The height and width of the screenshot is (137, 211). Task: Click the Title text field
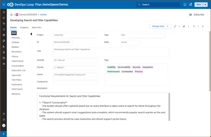111,52
